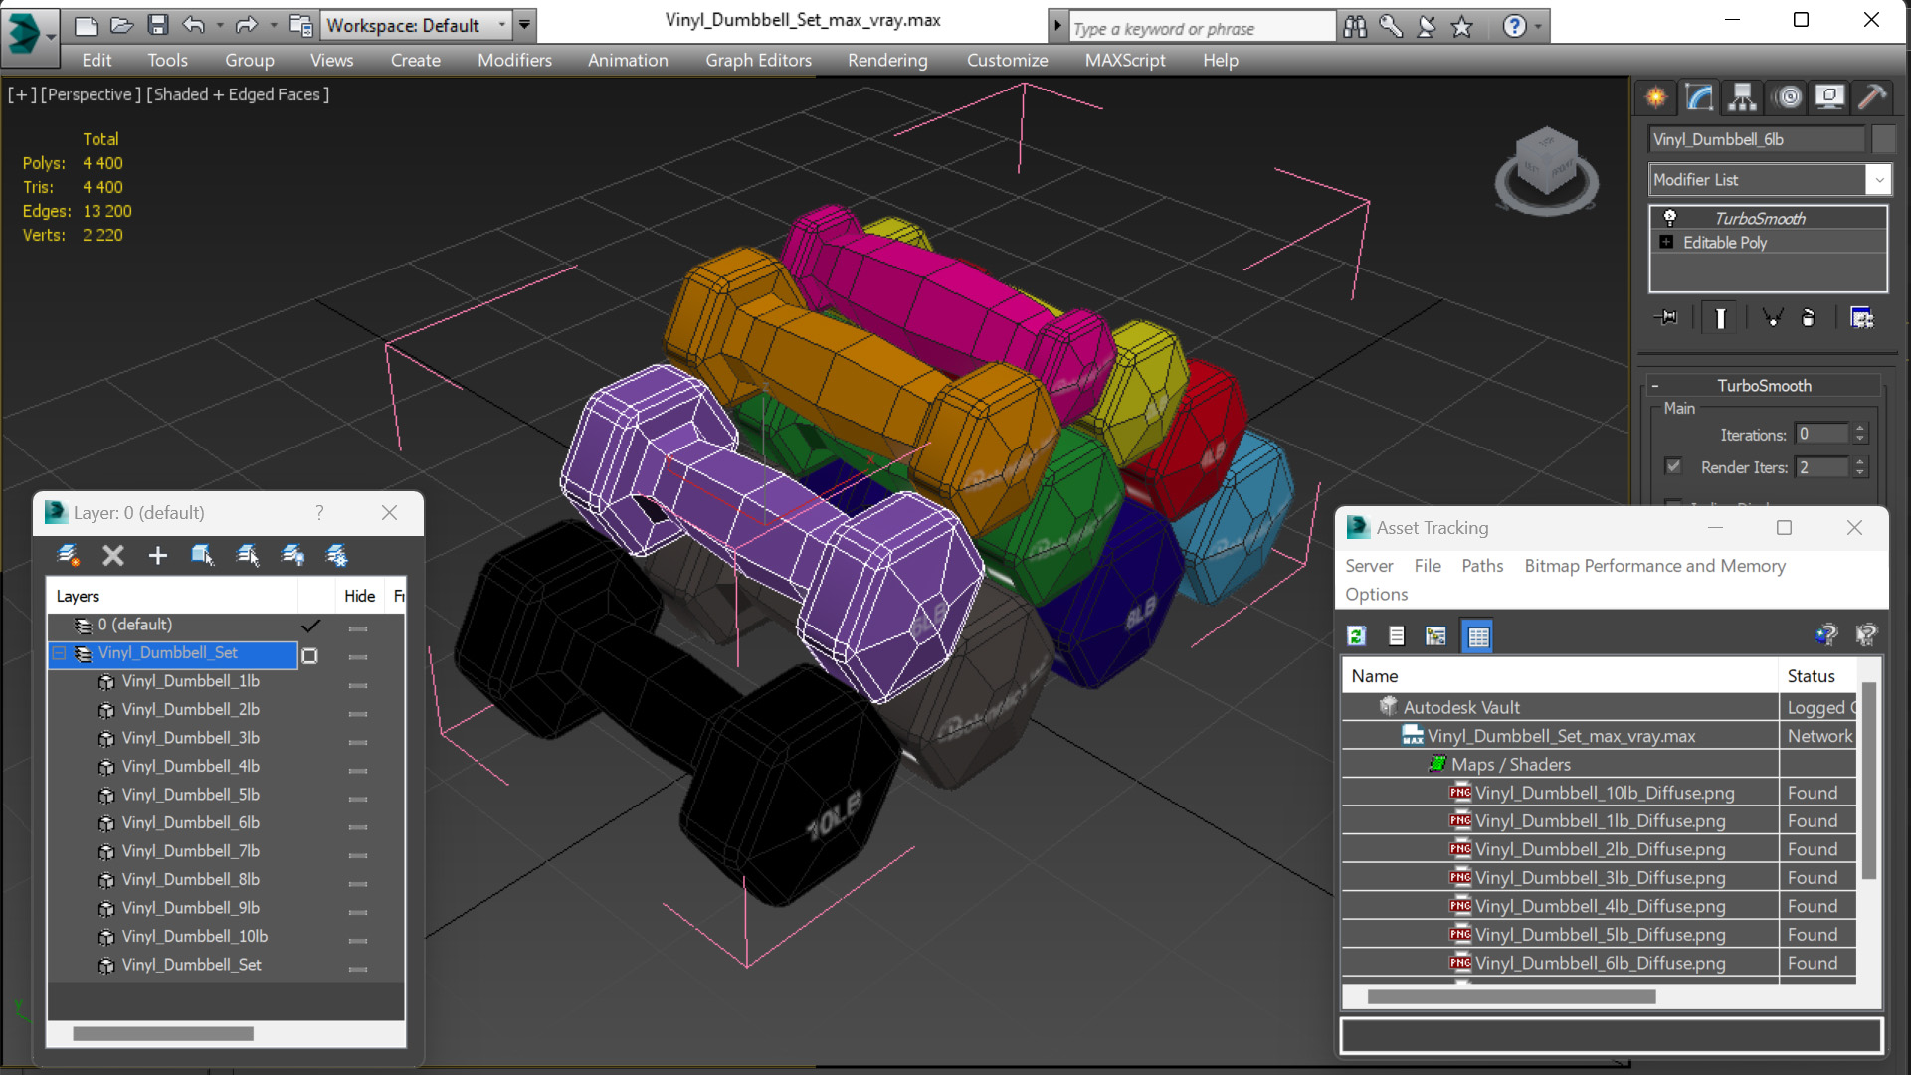
Task: Toggle the Render Iters checkbox
Action: point(1673,466)
